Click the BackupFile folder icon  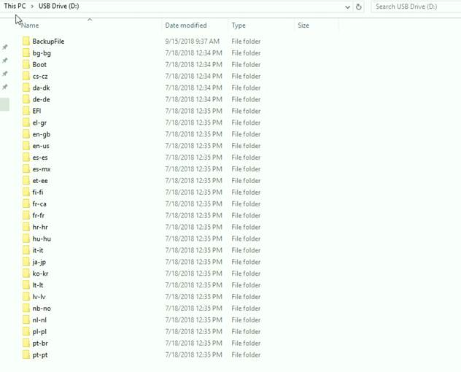26,41
